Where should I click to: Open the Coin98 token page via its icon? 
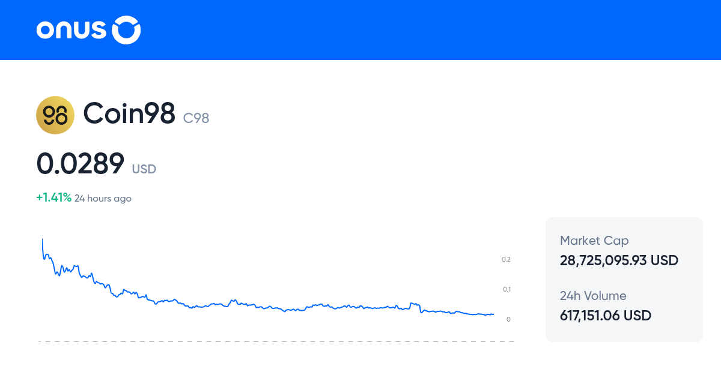(55, 115)
